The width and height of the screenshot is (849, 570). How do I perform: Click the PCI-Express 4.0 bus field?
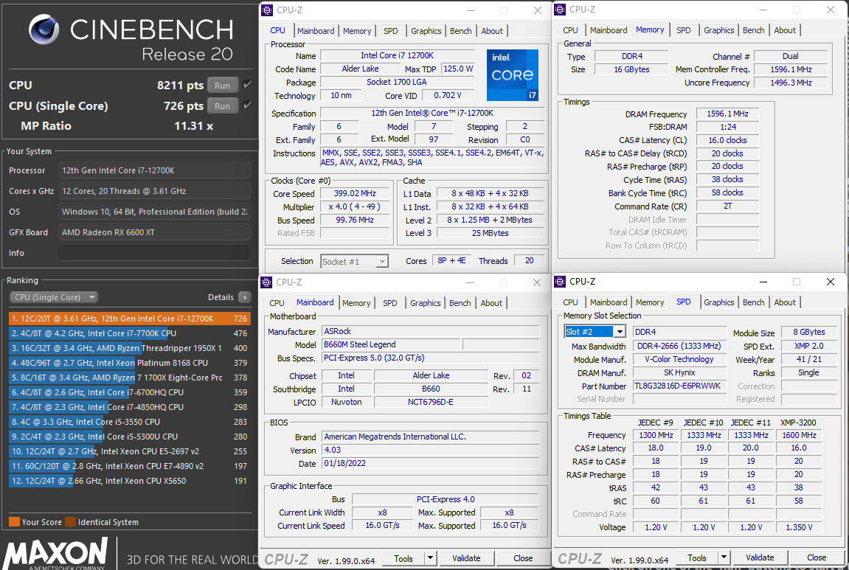[x=445, y=499]
